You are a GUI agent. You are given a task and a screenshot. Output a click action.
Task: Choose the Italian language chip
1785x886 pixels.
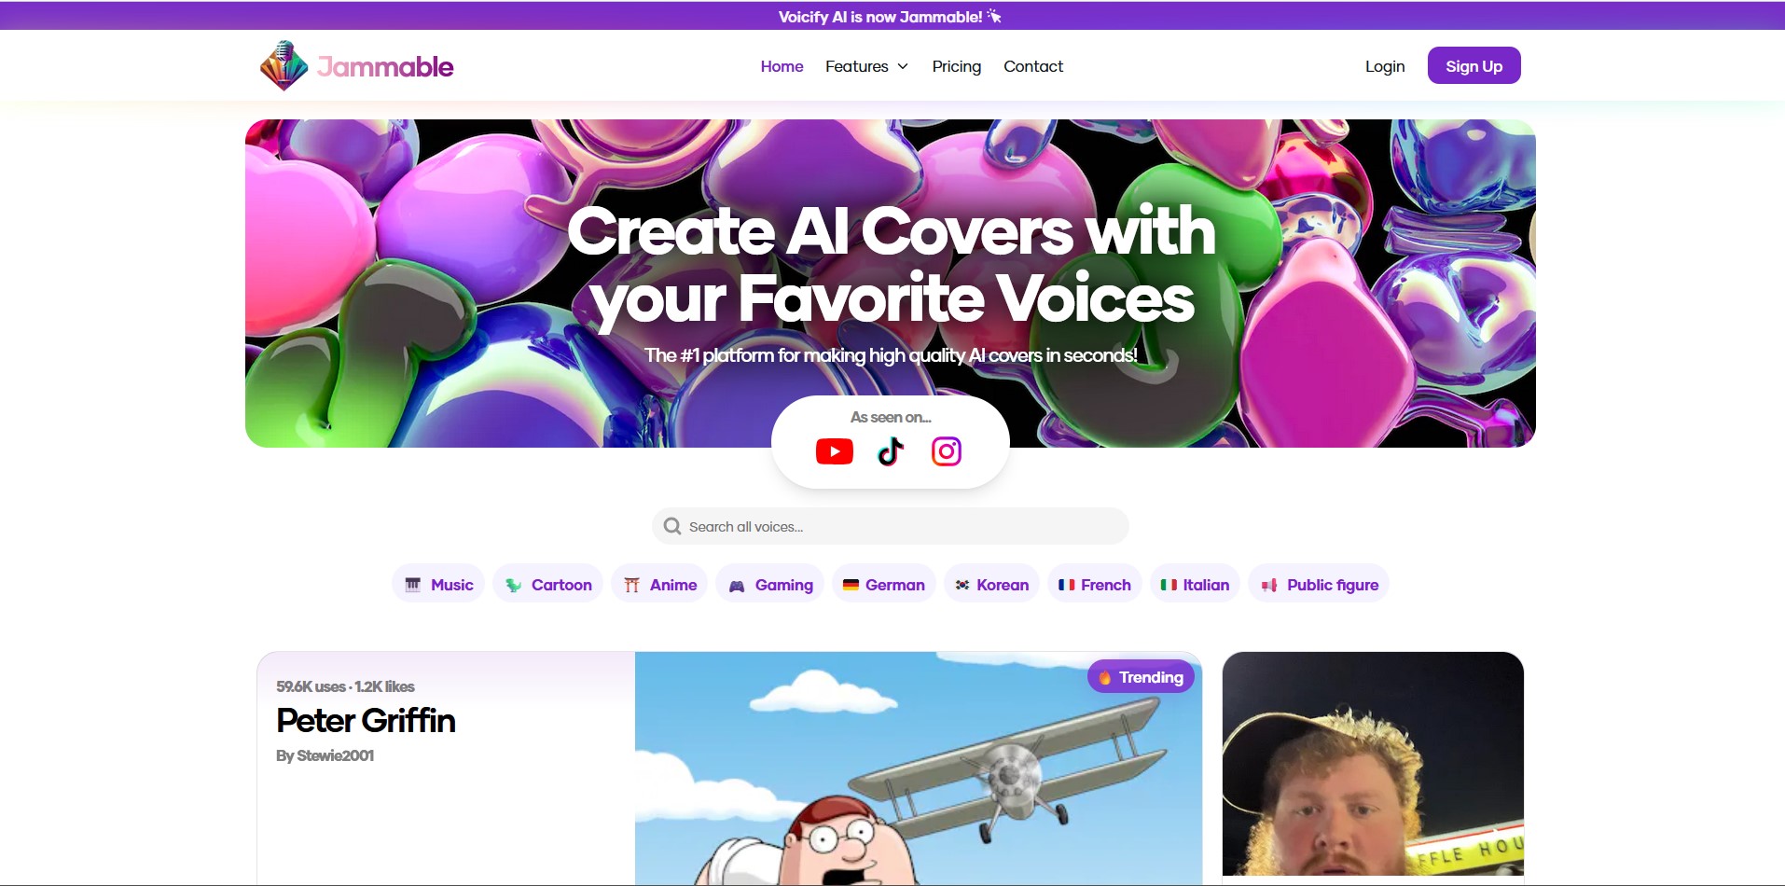pyautogui.click(x=1195, y=584)
